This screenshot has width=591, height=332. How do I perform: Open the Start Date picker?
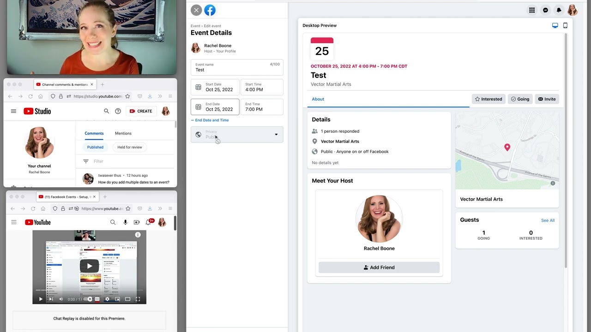point(215,87)
